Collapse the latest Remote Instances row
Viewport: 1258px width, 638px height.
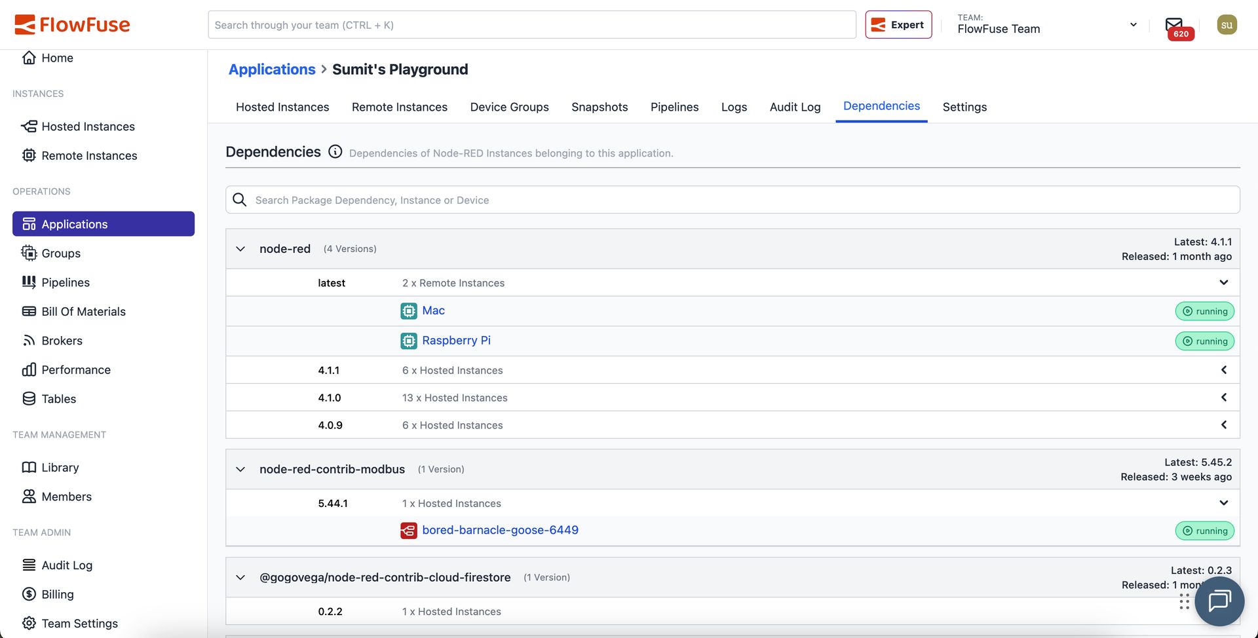[1223, 283]
